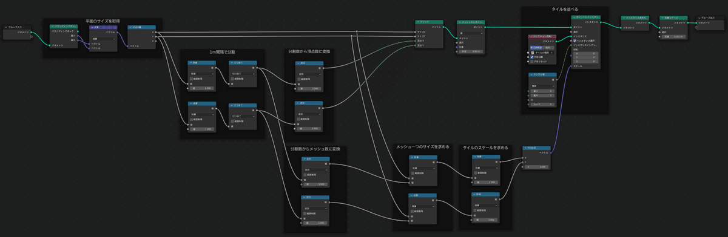
Task: Select the タイルのスケールを求める frame label
Action: pos(485,147)
